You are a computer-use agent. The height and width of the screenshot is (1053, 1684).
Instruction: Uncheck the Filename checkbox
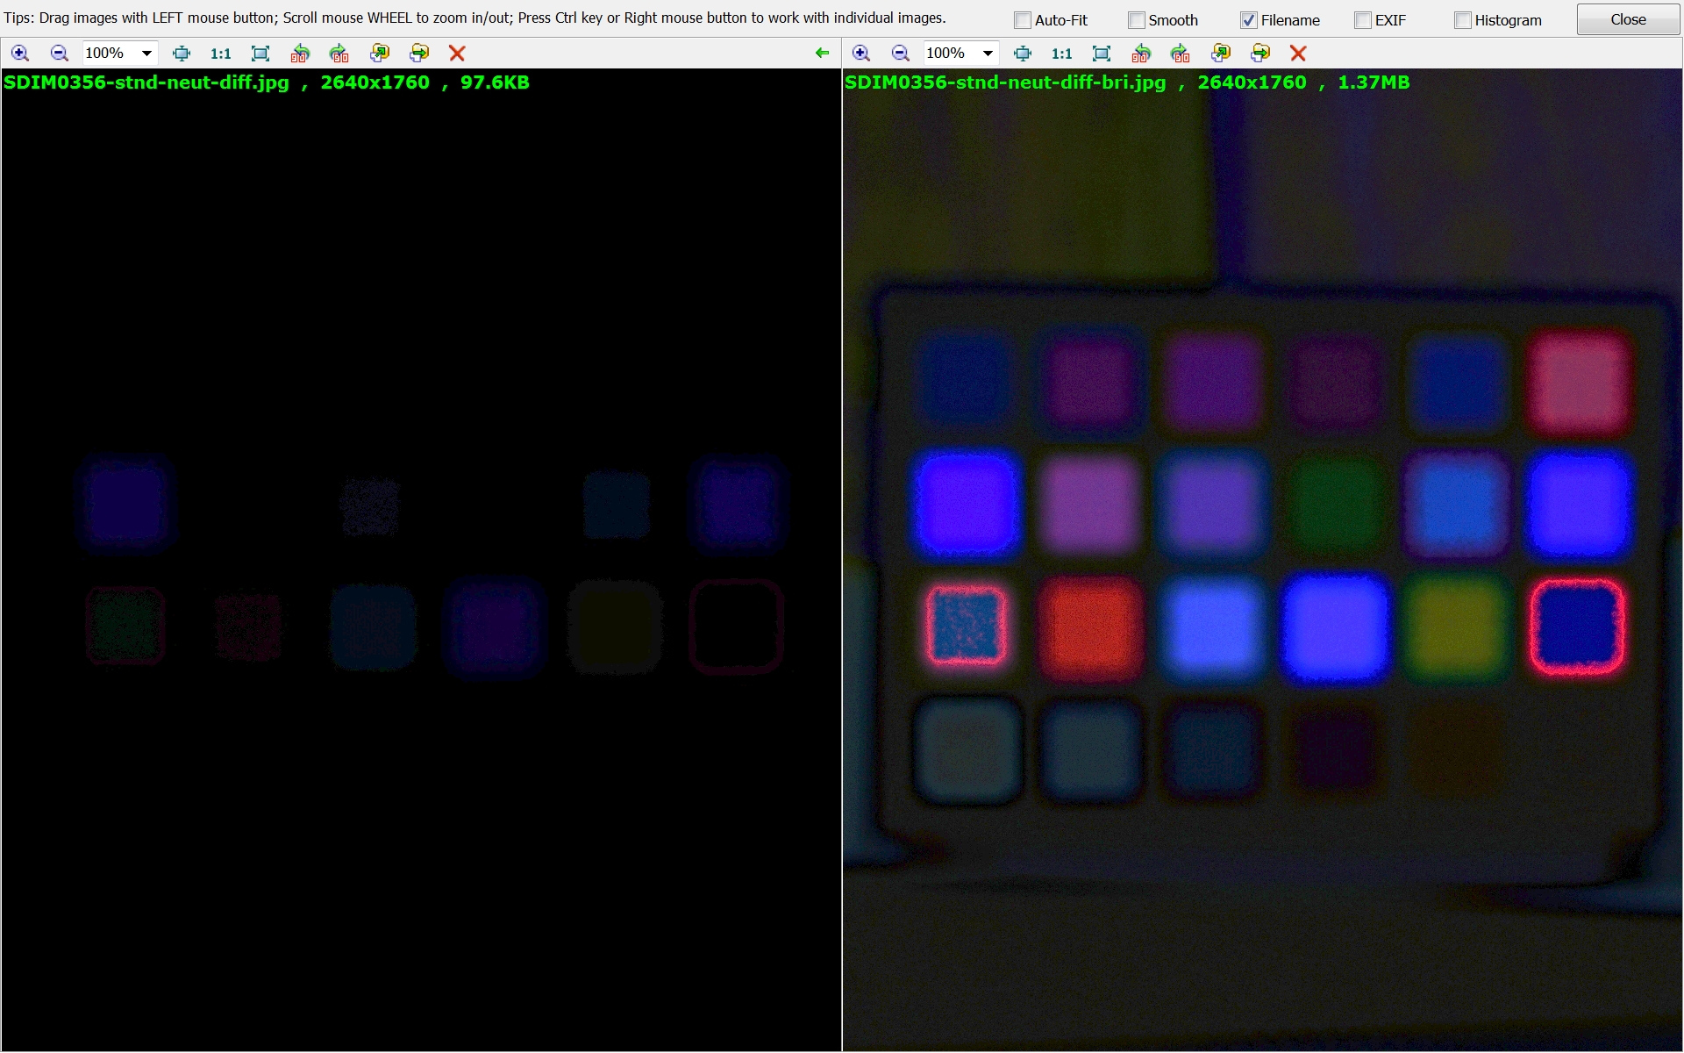(x=1249, y=20)
